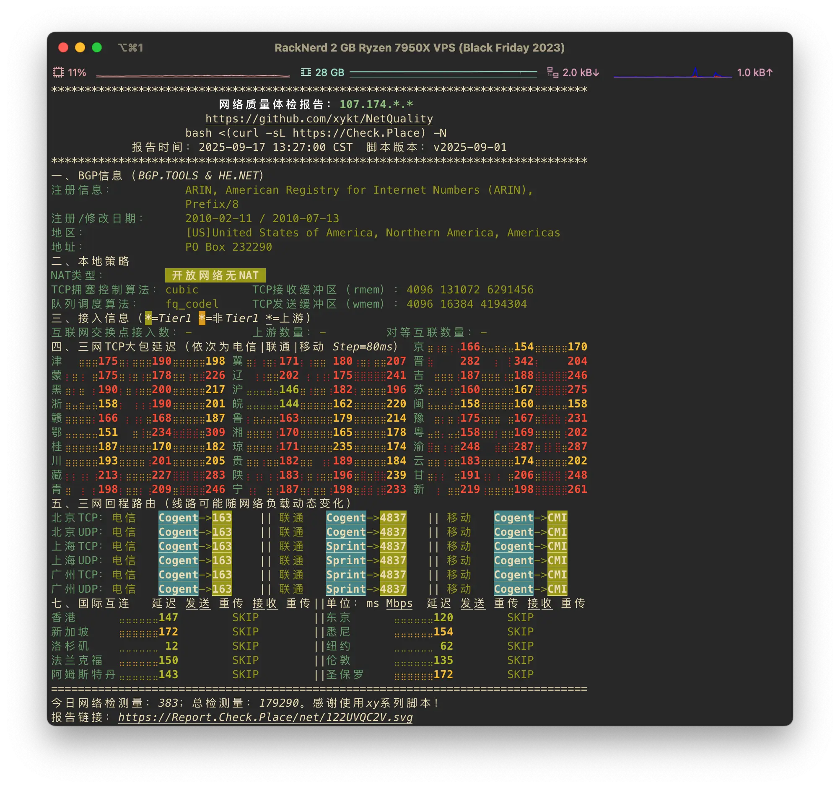Click the network upload graph with spikes
Screen dimensions: 840x788
pyautogui.click(x=672, y=73)
